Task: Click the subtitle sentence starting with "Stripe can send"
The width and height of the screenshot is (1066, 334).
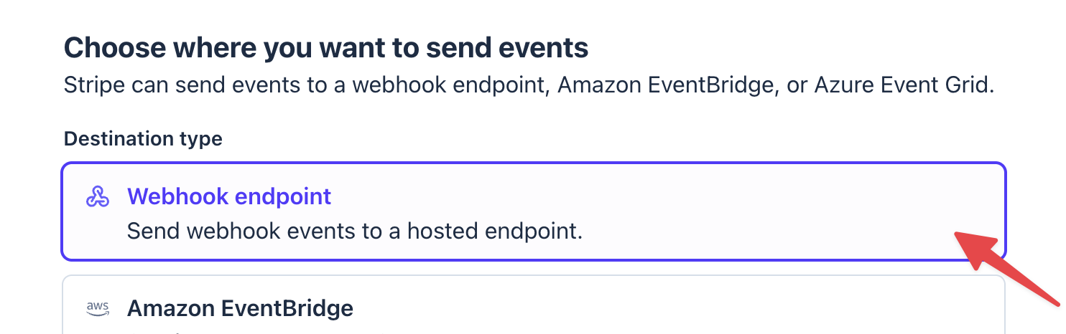Action: click(529, 85)
